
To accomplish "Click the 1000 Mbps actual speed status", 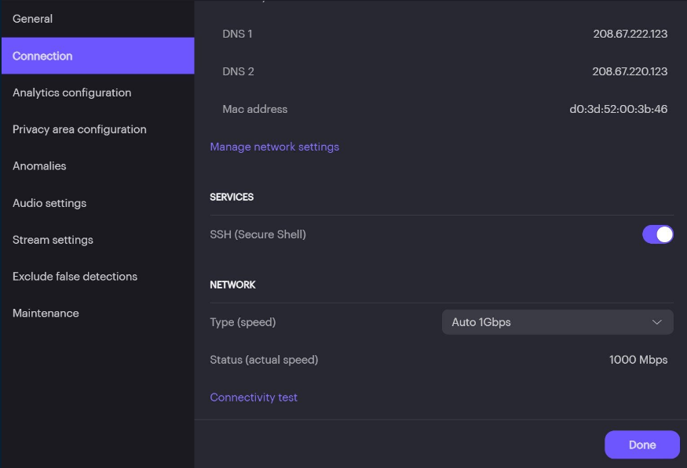I will pyautogui.click(x=638, y=360).
